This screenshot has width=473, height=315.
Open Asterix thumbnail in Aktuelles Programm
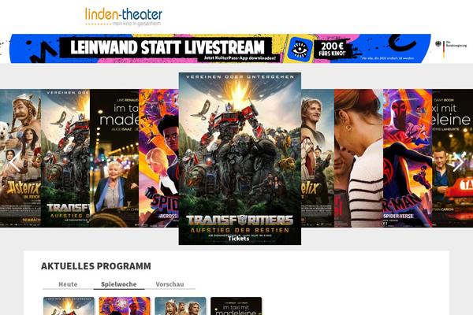tap(181, 306)
